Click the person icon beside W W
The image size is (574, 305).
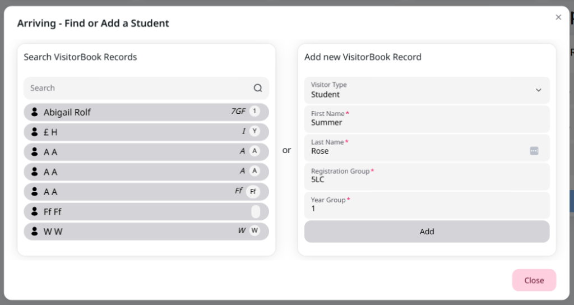pyautogui.click(x=34, y=231)
